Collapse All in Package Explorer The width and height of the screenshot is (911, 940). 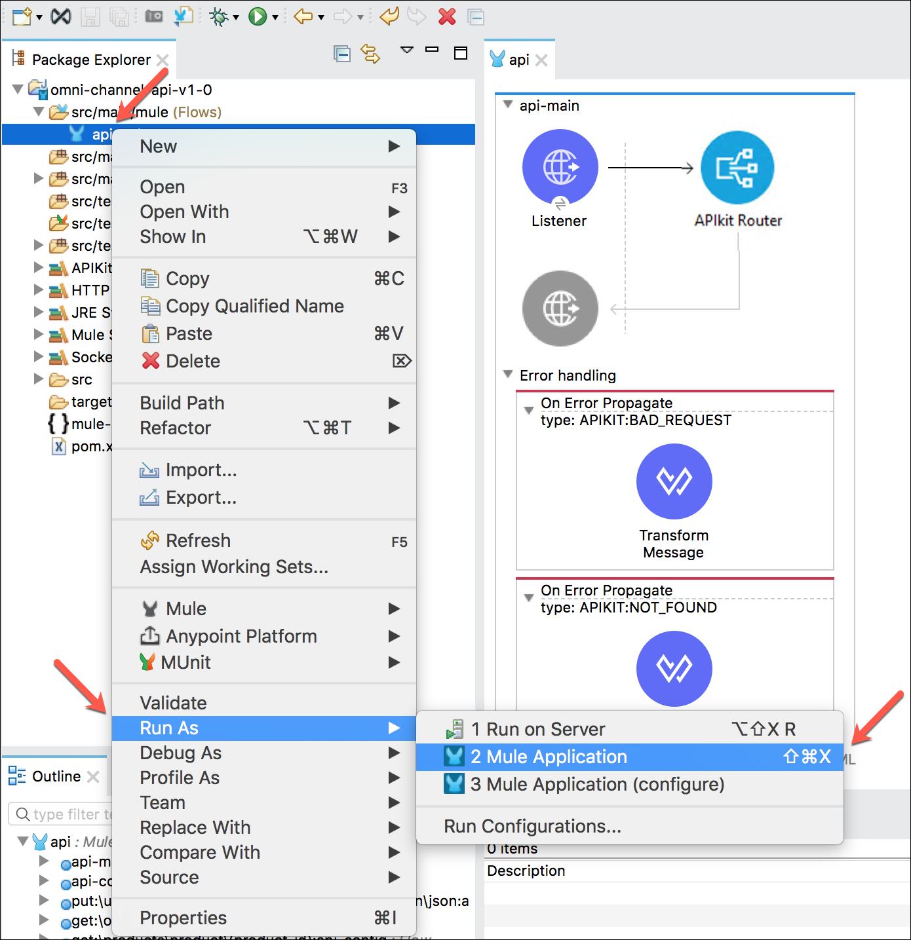[x=342, y=54]
